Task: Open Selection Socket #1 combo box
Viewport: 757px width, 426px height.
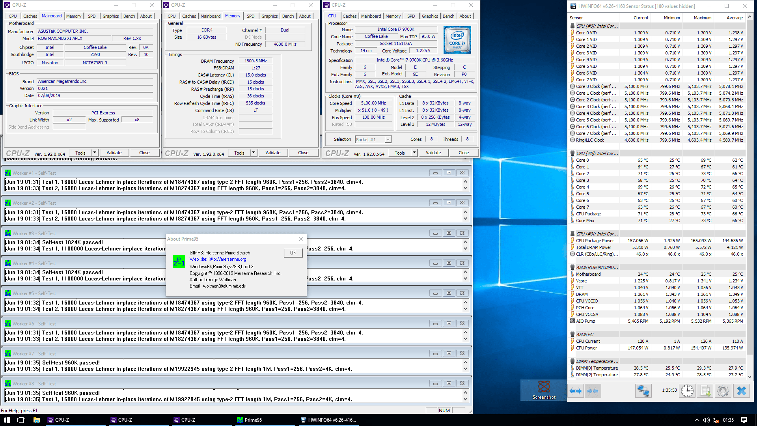Action: pos(373,140)
